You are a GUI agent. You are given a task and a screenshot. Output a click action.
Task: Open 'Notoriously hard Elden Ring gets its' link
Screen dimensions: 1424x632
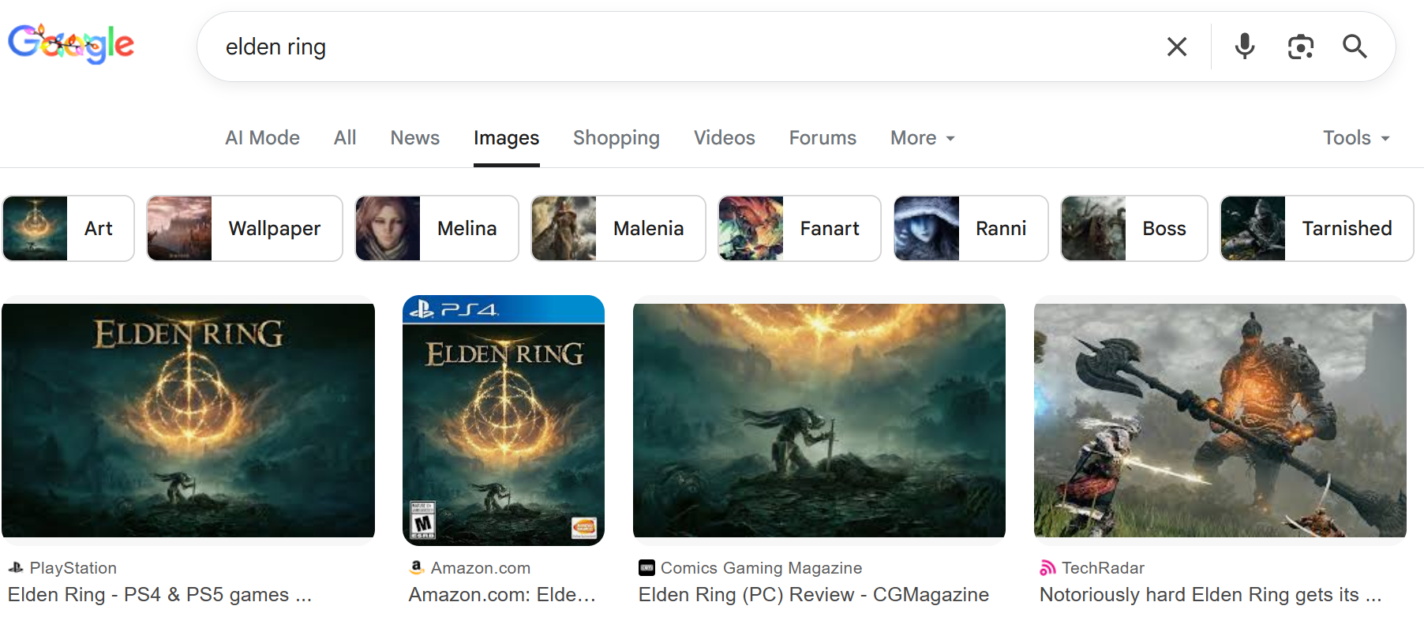click(x=1211, y=595)
